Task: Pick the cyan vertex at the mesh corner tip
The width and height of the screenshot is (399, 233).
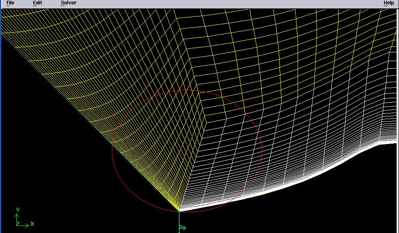Action: (x=179, y=210)
